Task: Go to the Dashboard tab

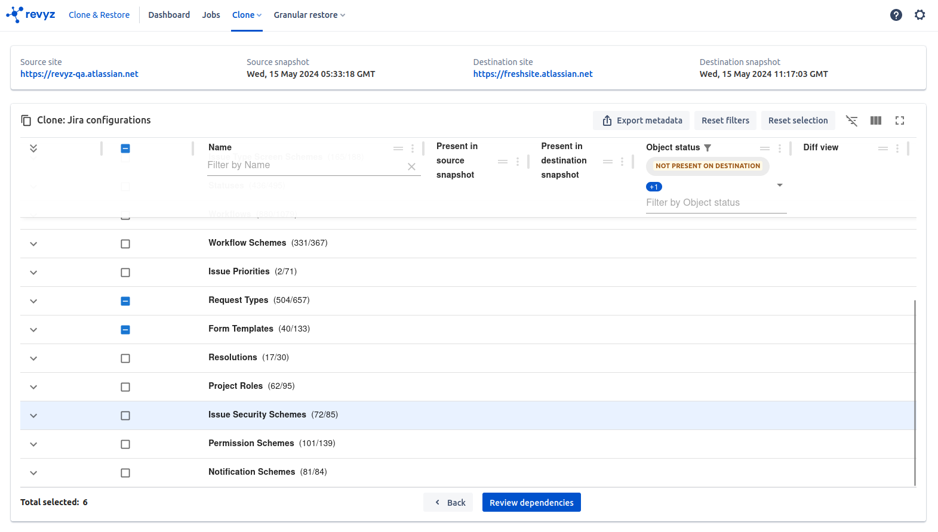Action: tap(169, 15)
